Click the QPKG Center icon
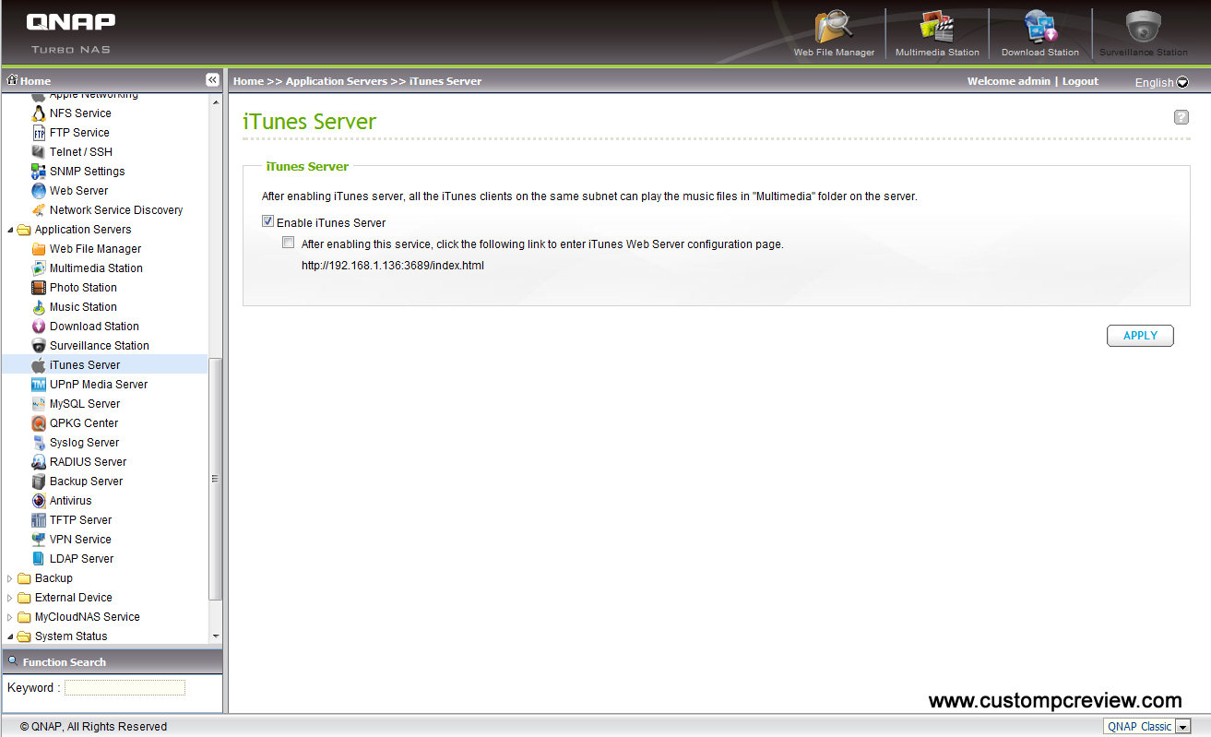The width and height of the screenshot is (1211, 737). click(39, 423)
